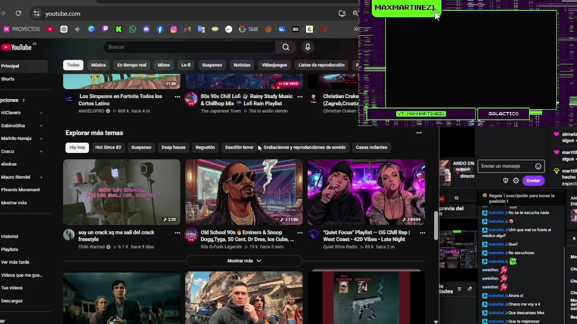The image size is (577, 324).
Task: Open Historial in the sidebar
Action: (x=9, y=237)
